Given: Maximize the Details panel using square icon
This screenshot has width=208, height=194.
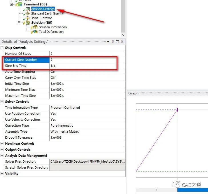Looking at the screenshot, I should click(117, 42).
